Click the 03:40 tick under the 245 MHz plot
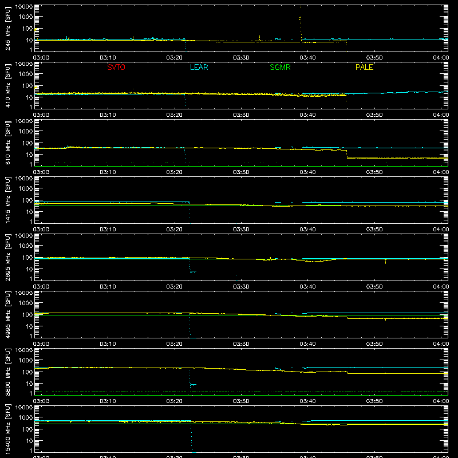This screenshot has width=458, height=458. pyautogui.click(x=307, y=58)
